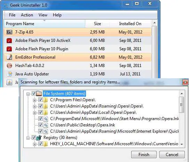
Task: Click the scroll-down arrow in leftovers tree
Action: 182,144
